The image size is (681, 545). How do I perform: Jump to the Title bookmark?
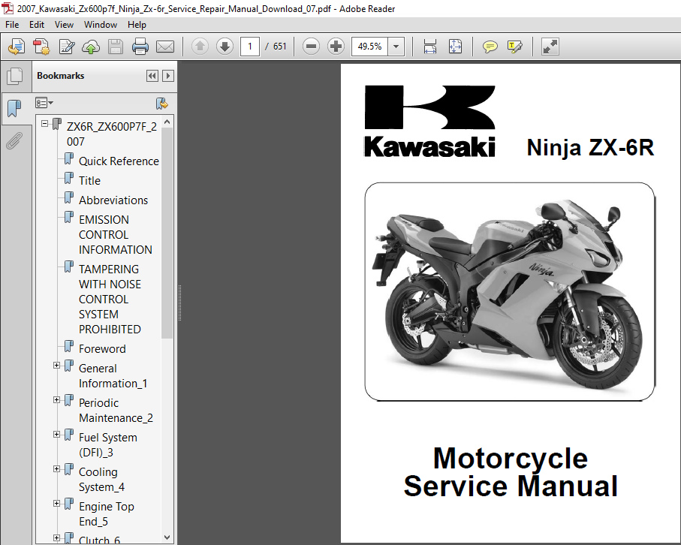89,181
